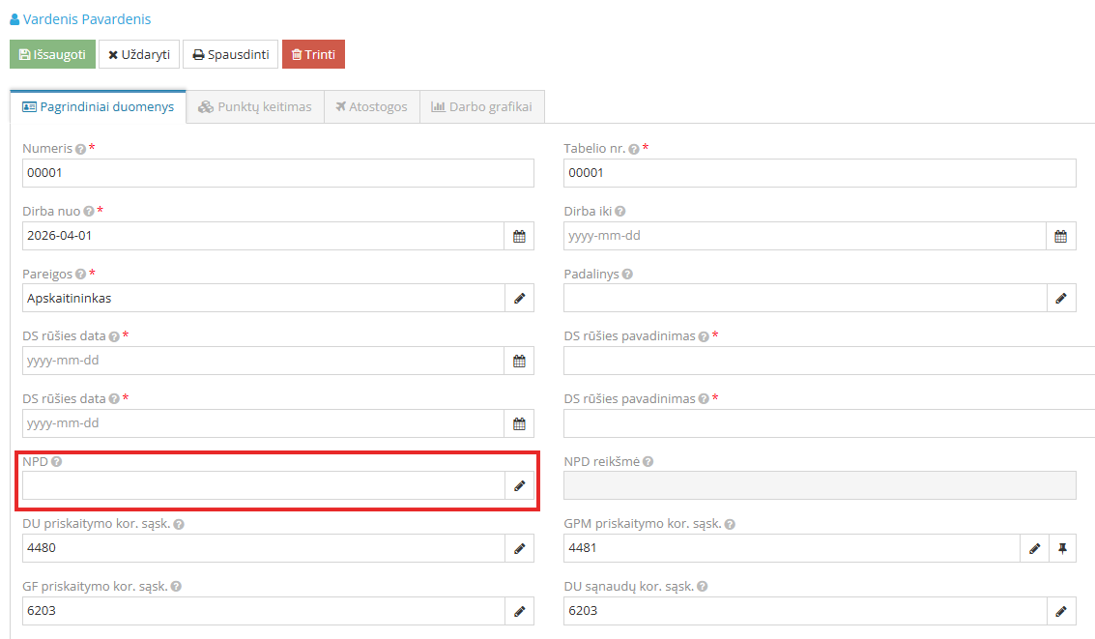The height and width of the screenshot is (639, 1095).
Task: Switch to Pagrindiniai duomenys tab
Action: pyautogui.click(x=99, y=107)
